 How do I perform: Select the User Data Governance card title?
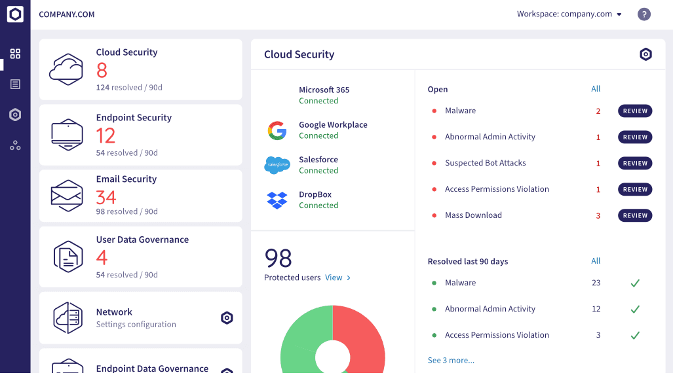[142, 240]
